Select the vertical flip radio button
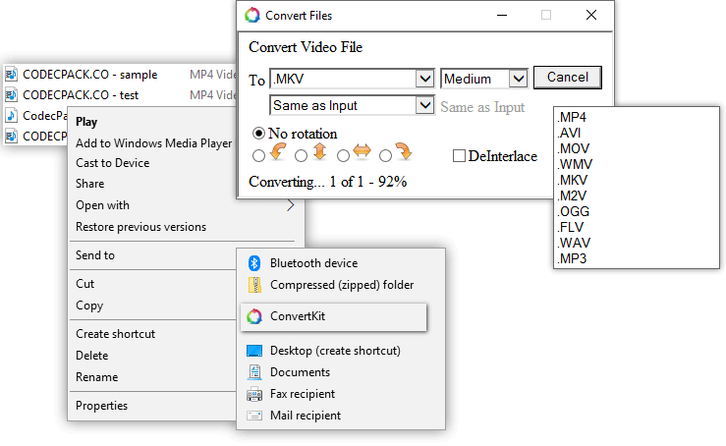The width and height of the screenshot is (726, 446). click(x=301, y=156)
